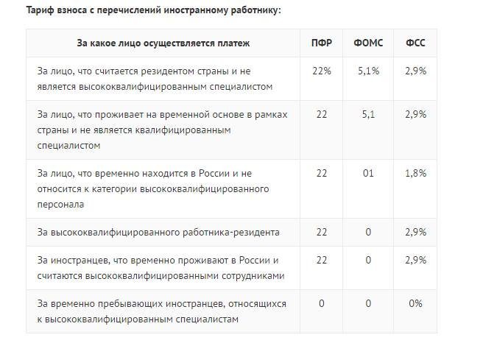Click ПФР 0 value in last row

coord(322,303)
